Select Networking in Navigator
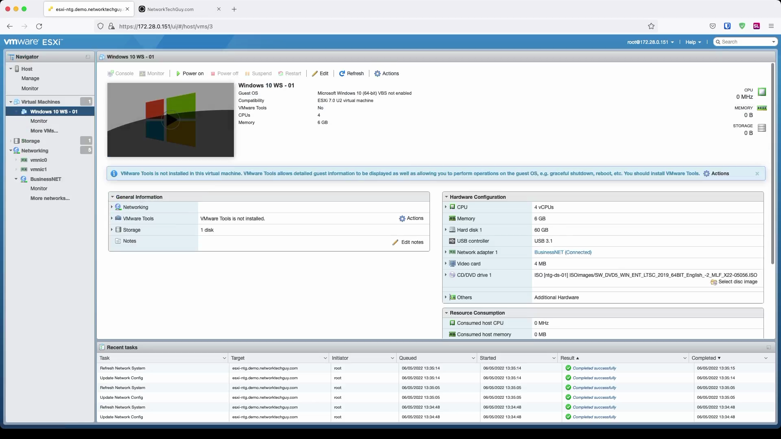 [x=35, y=151]
